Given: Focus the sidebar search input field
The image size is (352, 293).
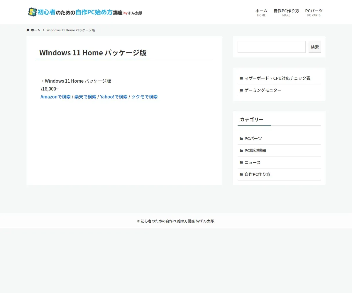Looking at the screenshot, I should [x=272, y=47].
